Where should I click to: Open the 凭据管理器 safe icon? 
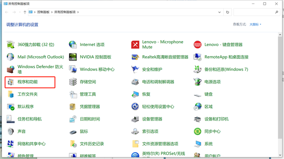73,107
